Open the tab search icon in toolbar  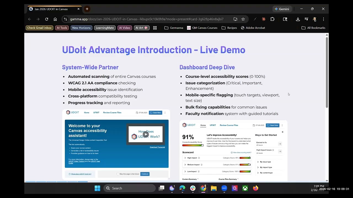285,19
